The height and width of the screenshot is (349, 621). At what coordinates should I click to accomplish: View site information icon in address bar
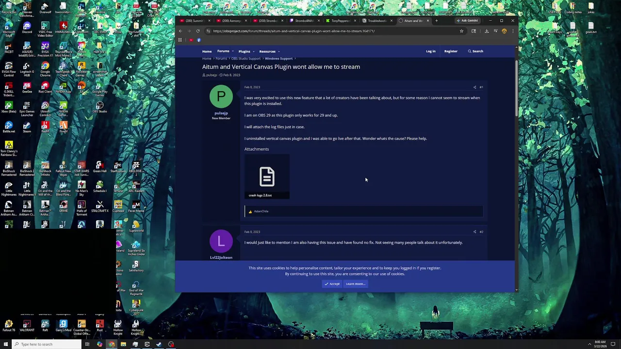(208, 31)
